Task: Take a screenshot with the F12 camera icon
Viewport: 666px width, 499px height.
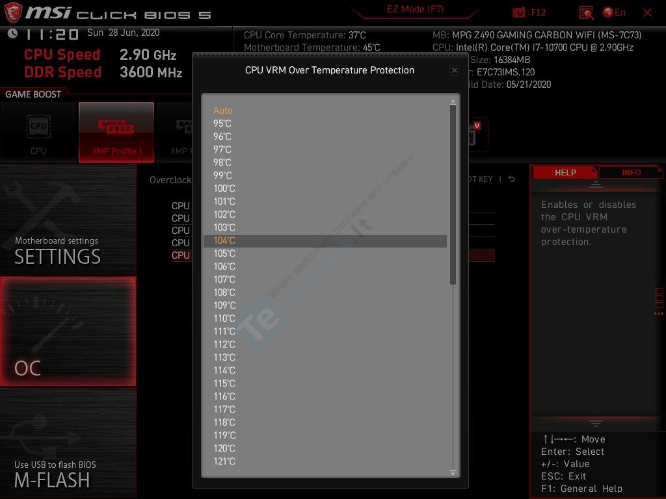Action: [x=518, y=12]
